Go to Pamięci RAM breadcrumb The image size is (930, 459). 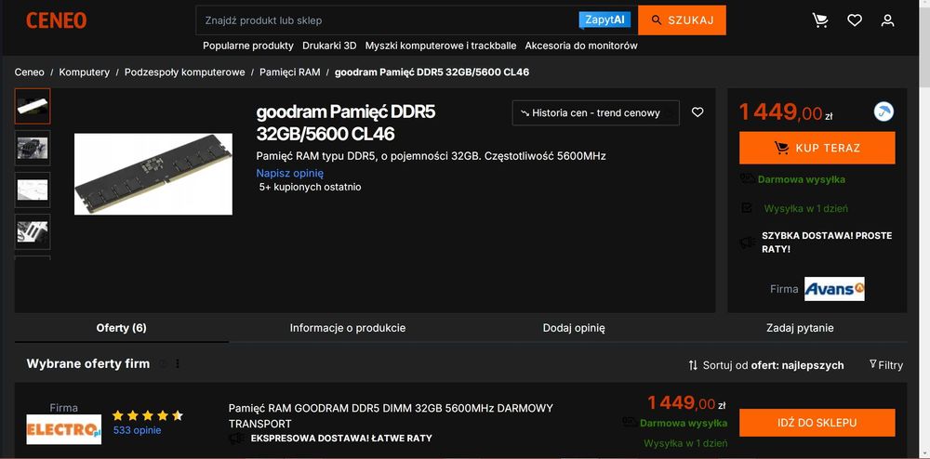(289, 72)
